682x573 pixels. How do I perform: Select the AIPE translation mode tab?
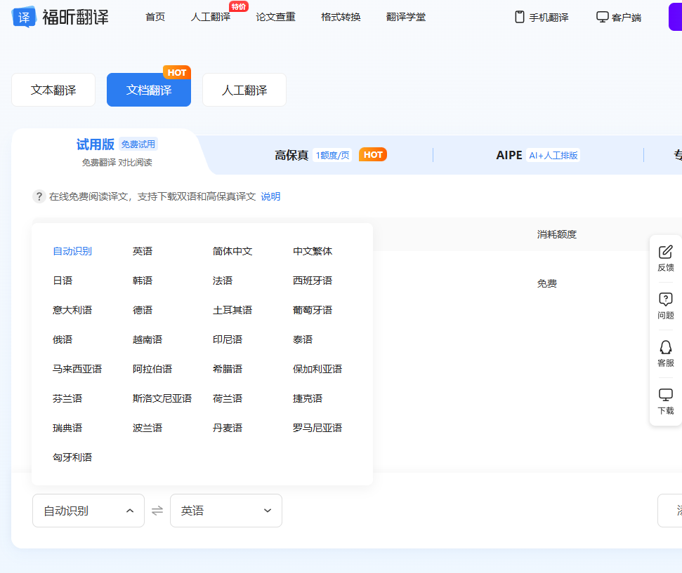[509, 155]
